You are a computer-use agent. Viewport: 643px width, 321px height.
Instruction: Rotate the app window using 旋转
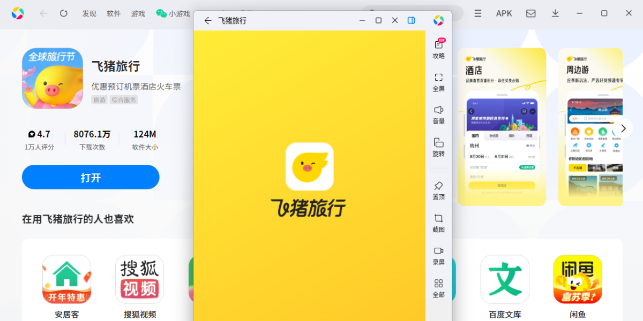point(438,143)
